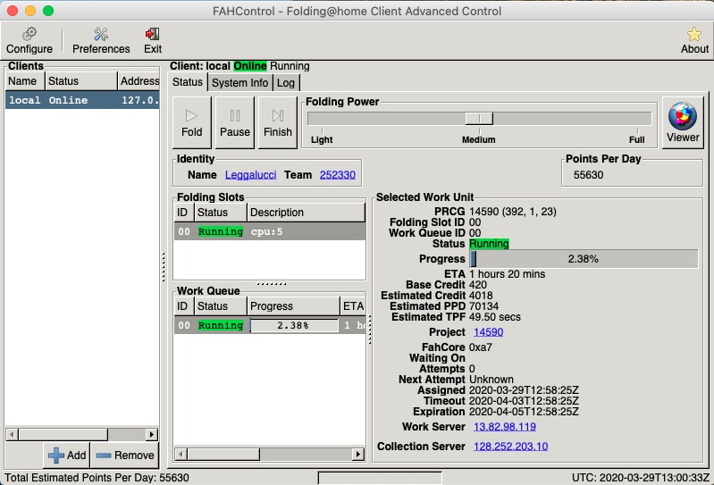Launch the protein Viewer

click(683, 122)
